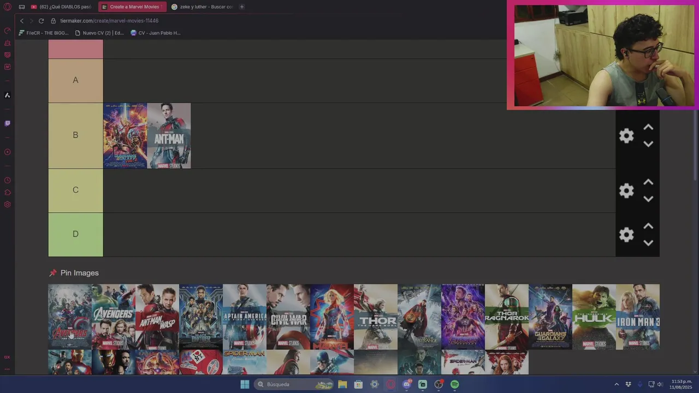Pick the Black Panther poster
The image size is (699, 393).
pos(201,317)
